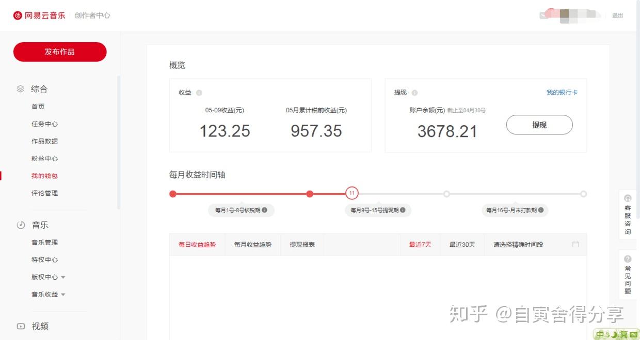This screenshot has width=640, height=340.
Task: Open 音乐管理 in the sidebar
Action: click(x=44, y=243)
